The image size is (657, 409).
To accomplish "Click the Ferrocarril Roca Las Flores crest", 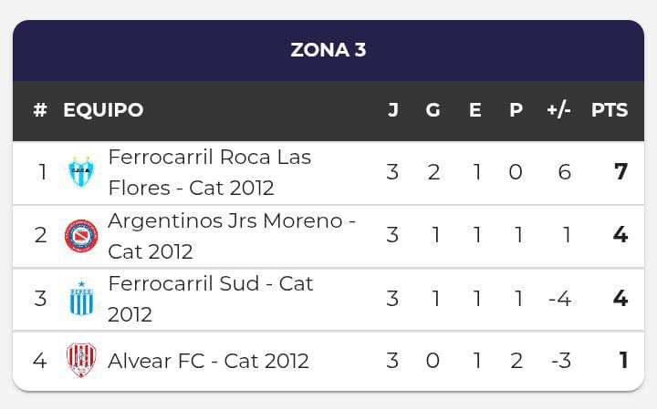I will 81,172.
